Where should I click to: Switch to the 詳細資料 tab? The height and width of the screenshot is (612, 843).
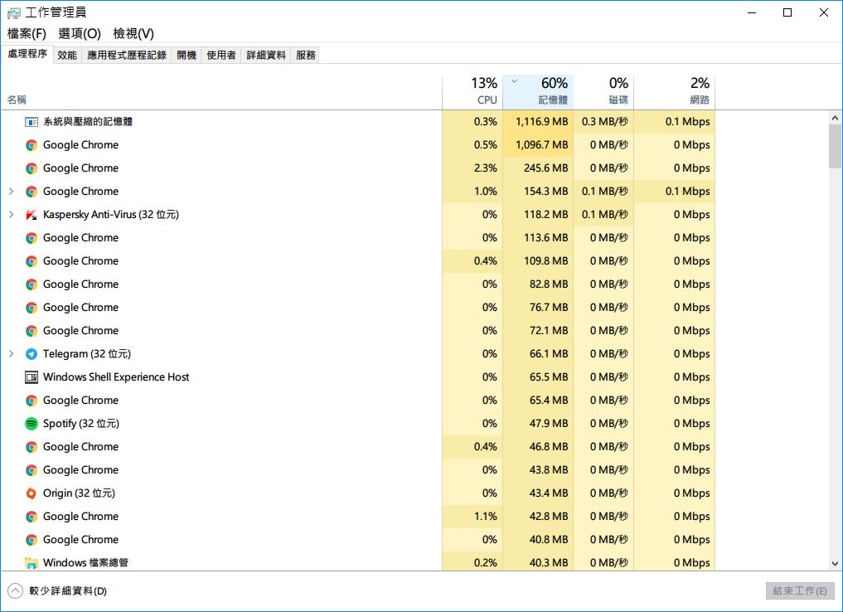(265, 55)
